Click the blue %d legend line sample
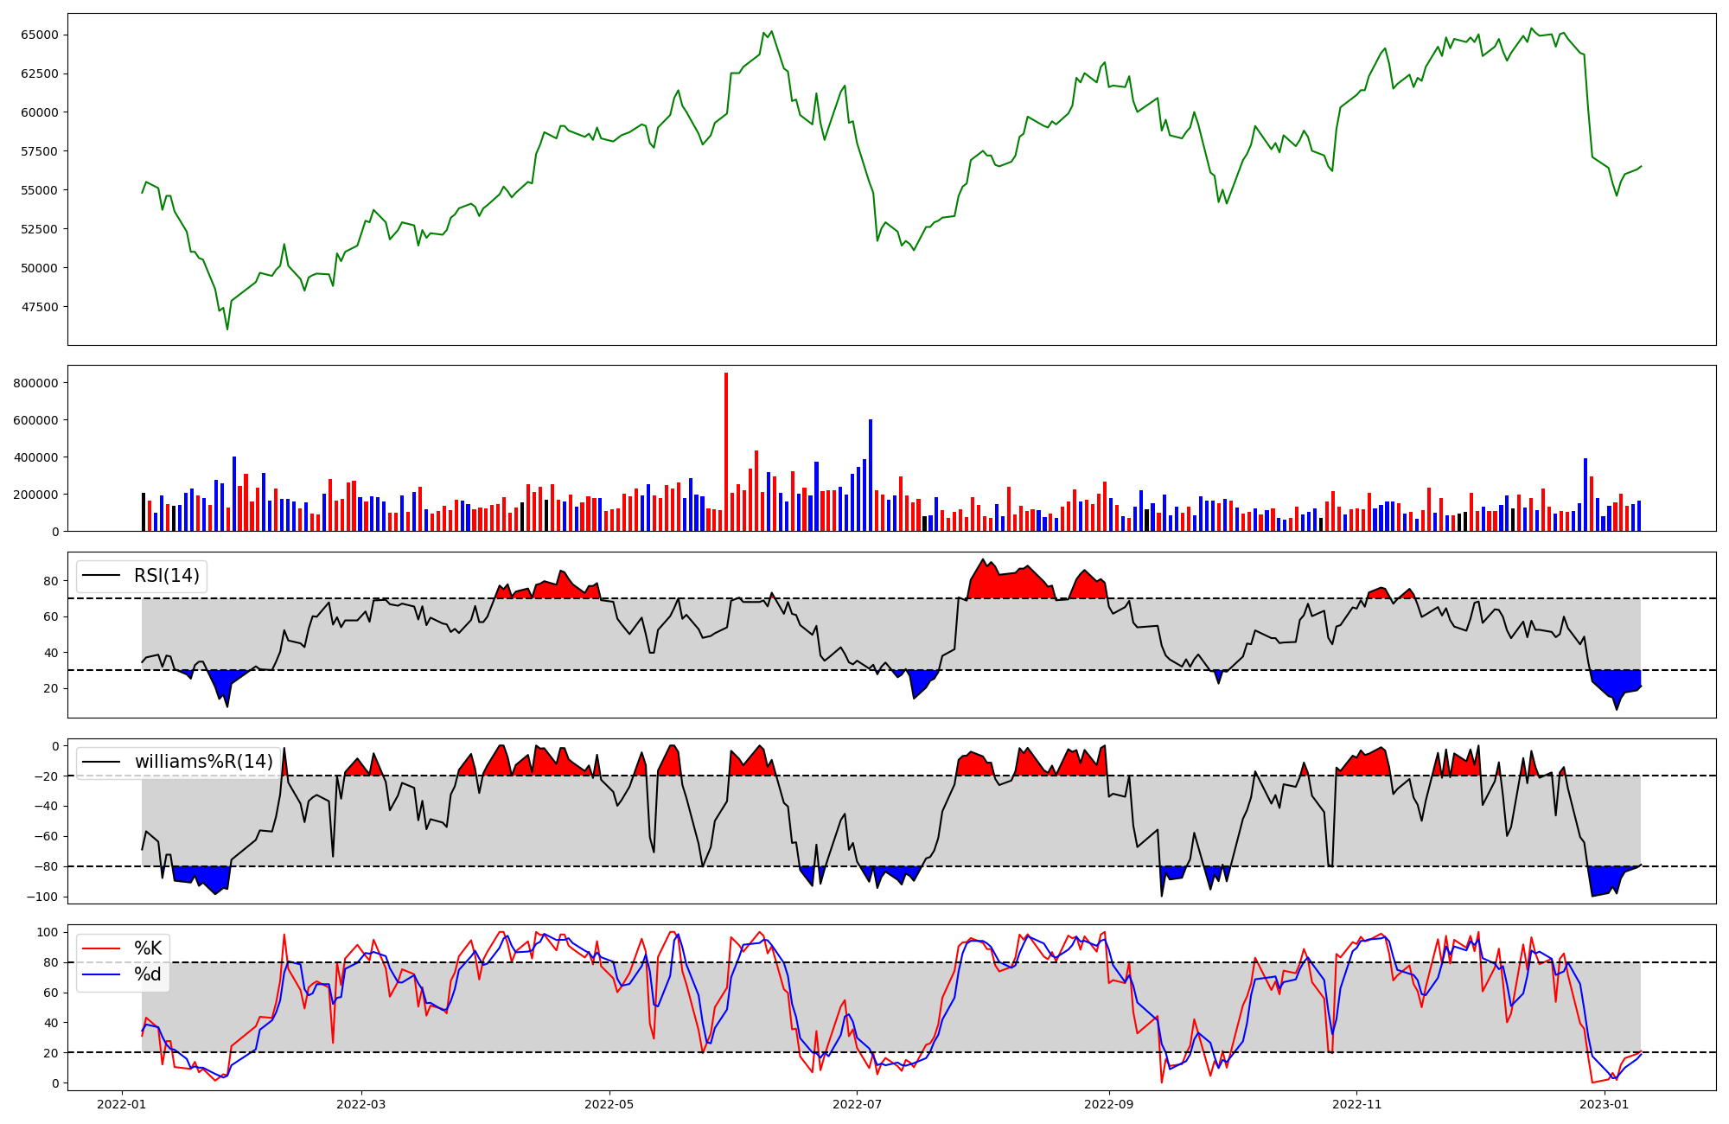The width and height of the screenshot is (1729, 1124). tap(102, 974)
